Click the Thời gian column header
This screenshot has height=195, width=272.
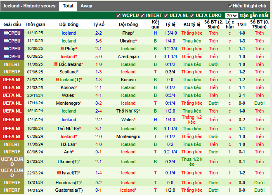click(x=35, y=24)
